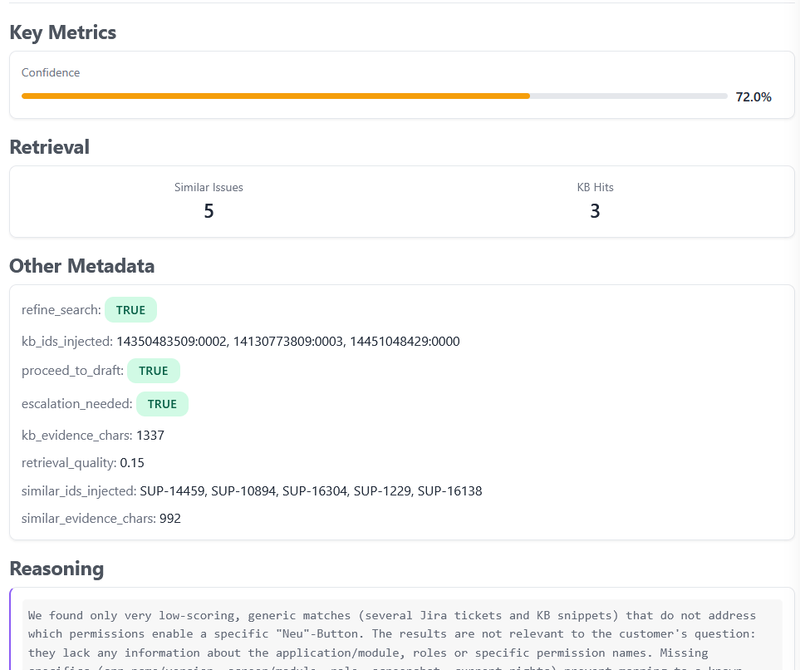Screen dimensions: 800x670
Task: Click the Similar Issues label
Action: [x=209, y=187]
